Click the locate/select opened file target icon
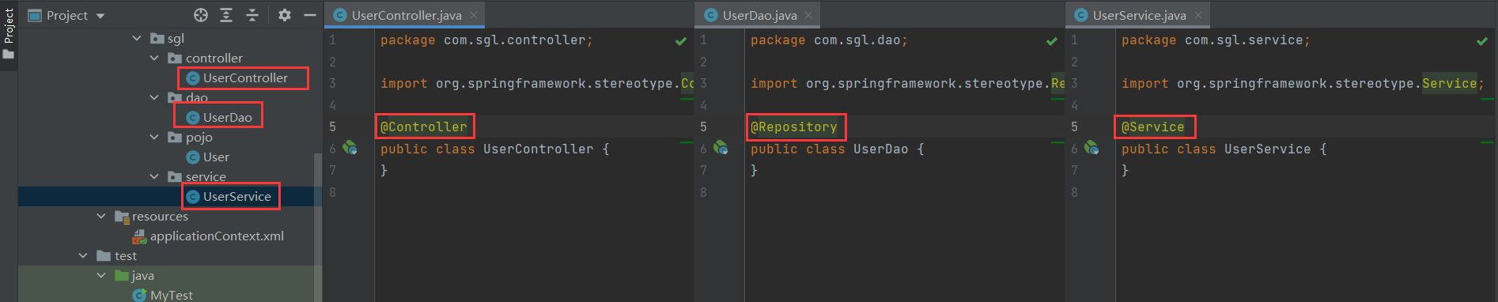 click(201, 15)
